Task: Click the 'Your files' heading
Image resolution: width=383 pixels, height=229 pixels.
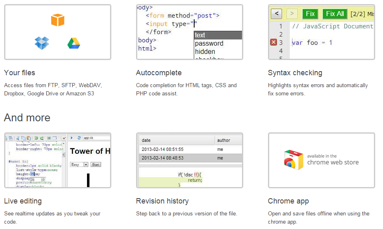Action: [19, 73]
